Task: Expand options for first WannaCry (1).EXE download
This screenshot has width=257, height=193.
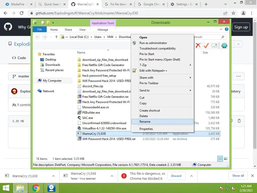Action: (53, 176)
